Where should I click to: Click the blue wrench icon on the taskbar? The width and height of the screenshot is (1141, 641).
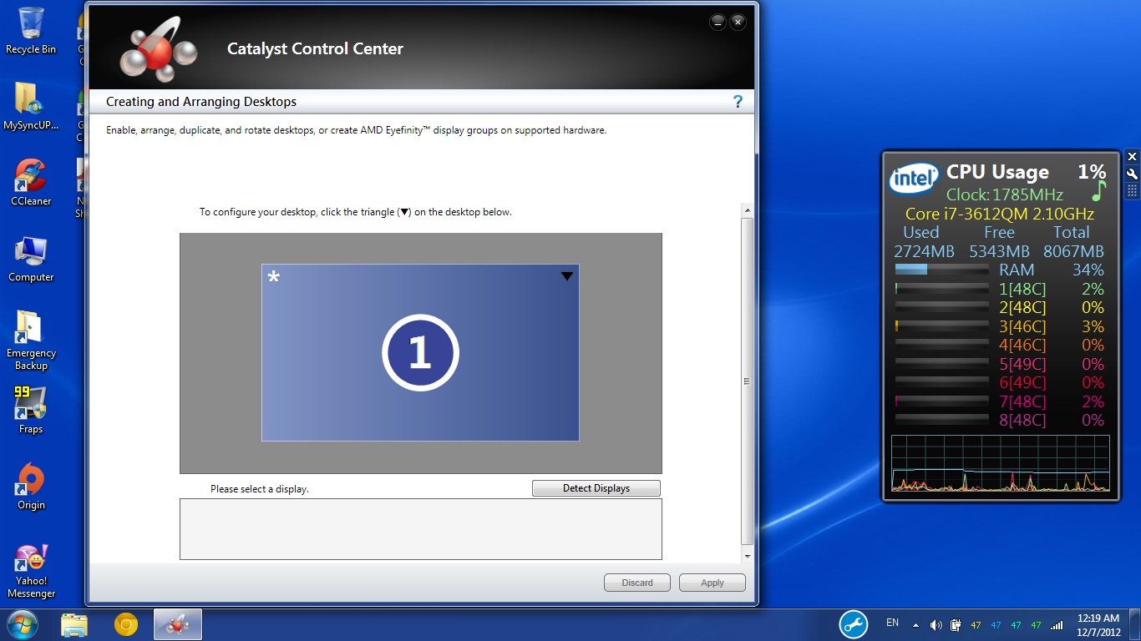854,624
